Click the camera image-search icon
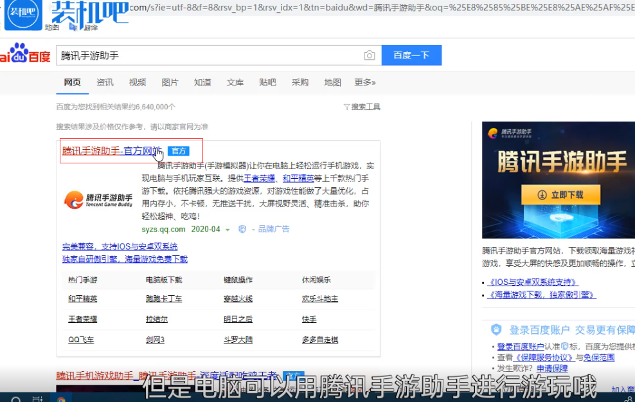Screen dimensions: 635x402 (x=369, y=56)
